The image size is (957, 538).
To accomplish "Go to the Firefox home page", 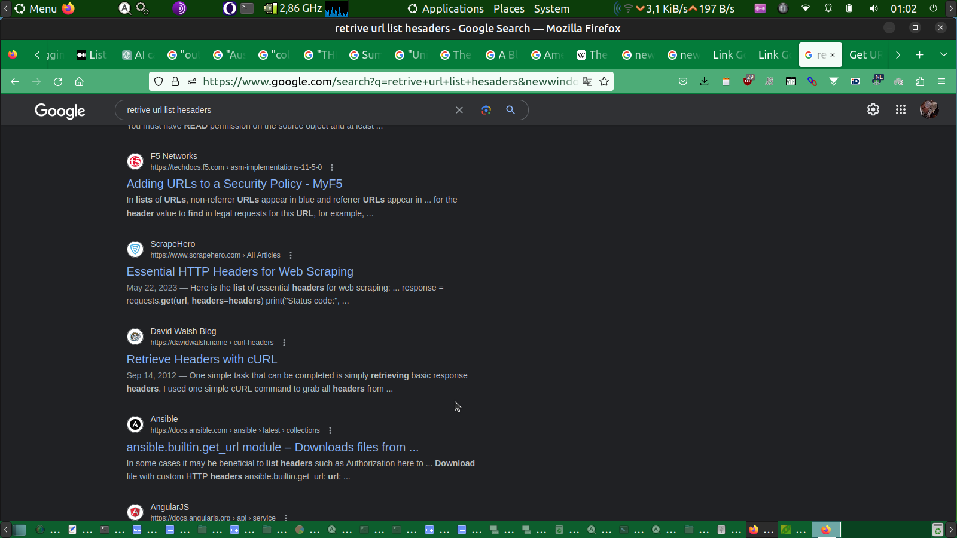I will pos(79,81).
